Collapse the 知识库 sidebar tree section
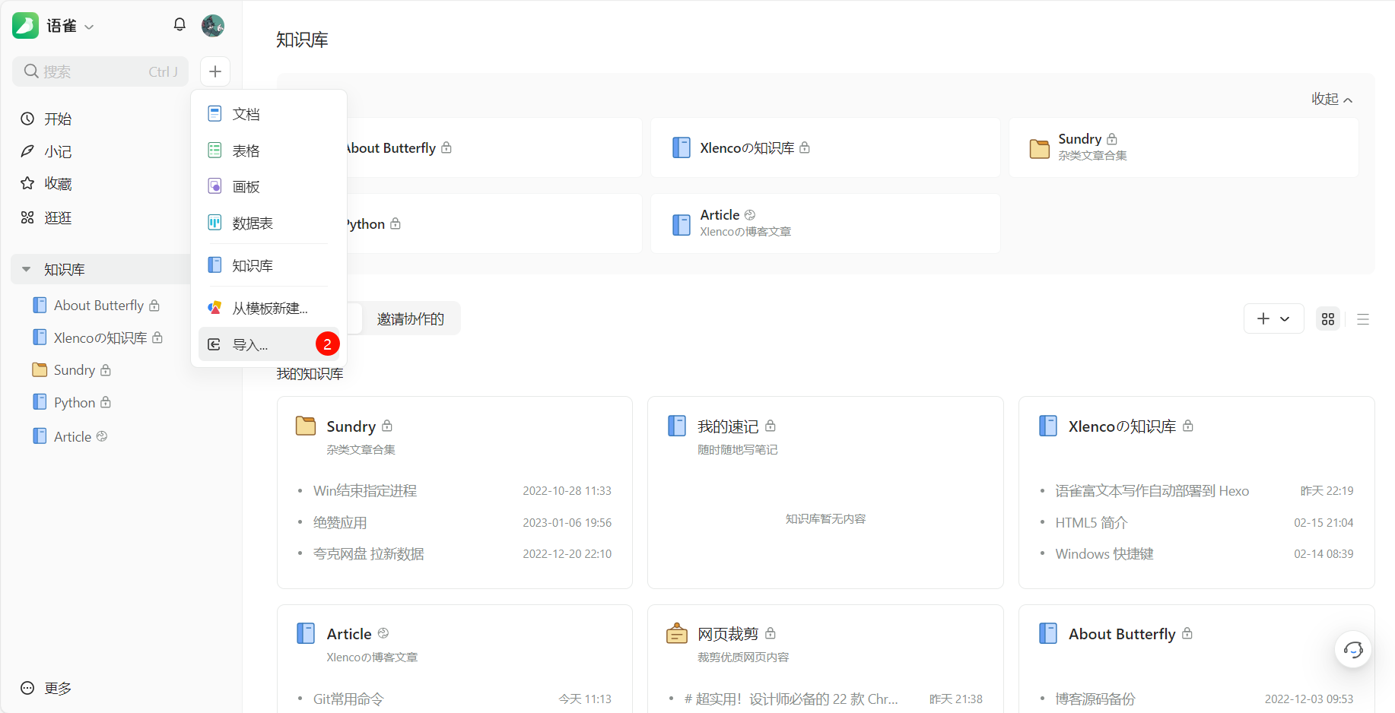This screenshot has height=713, width=1395. [x=27, y=270]
